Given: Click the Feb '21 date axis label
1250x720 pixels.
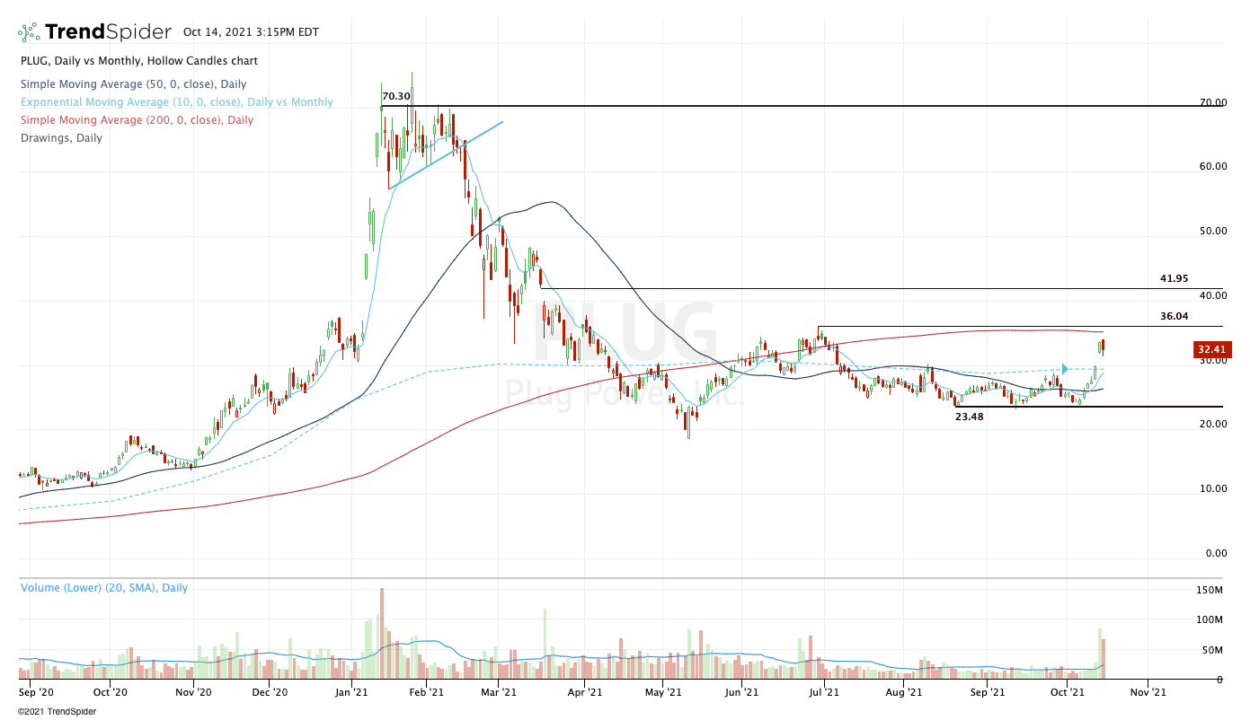Looking at the screenshot, I should click(427, 692).
